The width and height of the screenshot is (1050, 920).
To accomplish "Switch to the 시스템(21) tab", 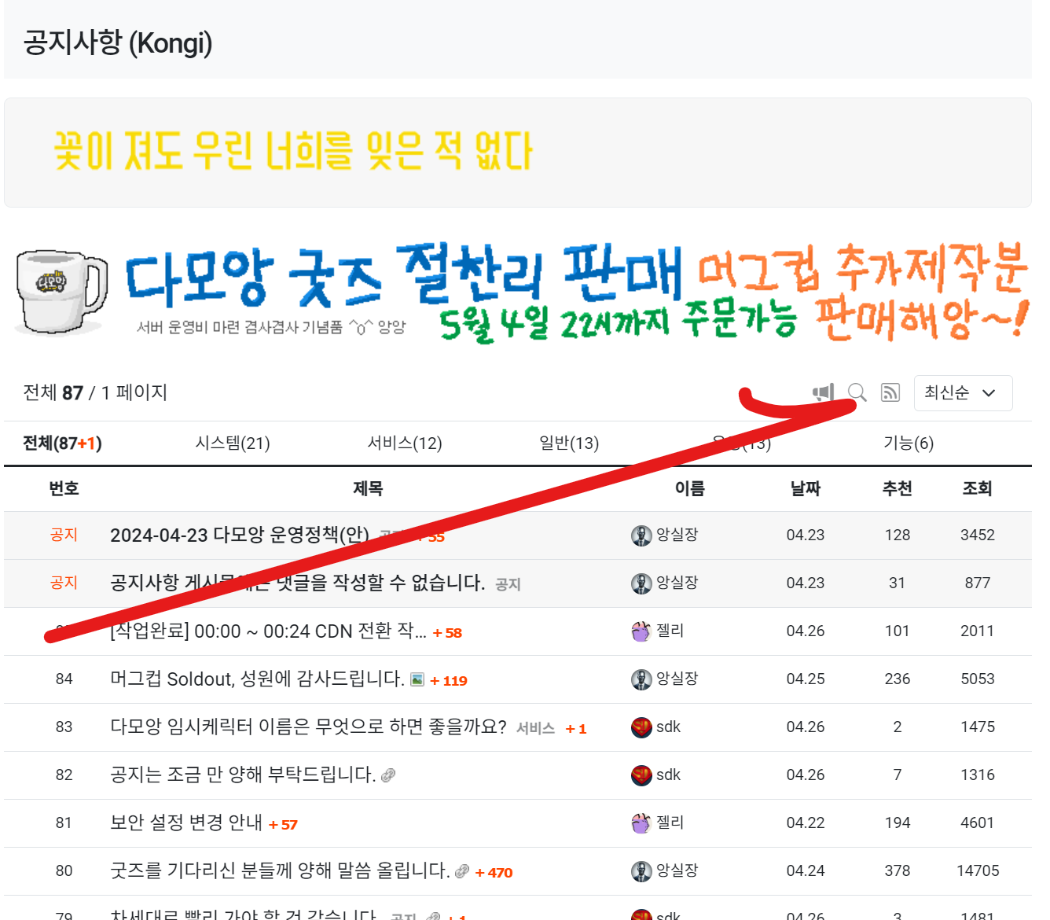I will pos(233,443).
